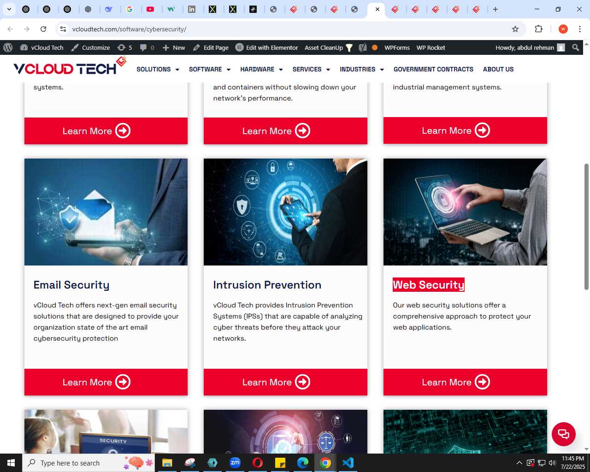Screen dimensions: 590x472
Task: Click Learn More under Intrusion Prevention
Action: pyautogui.click(x=285, y=382)
